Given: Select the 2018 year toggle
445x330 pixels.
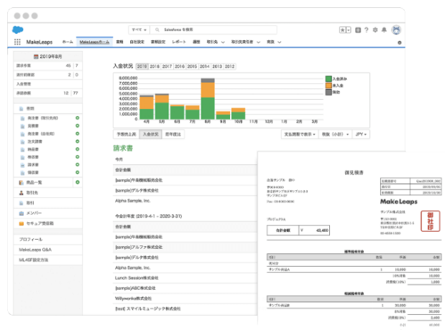Looking at the screenshot, I should coord(155,67).
